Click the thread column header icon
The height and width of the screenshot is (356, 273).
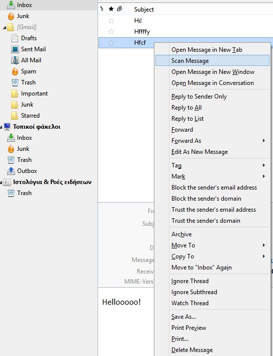pos(102,9)
